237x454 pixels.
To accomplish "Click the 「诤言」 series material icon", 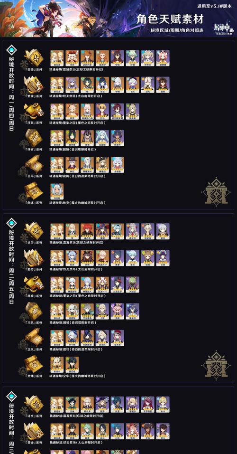I will (x=34, y=138).
